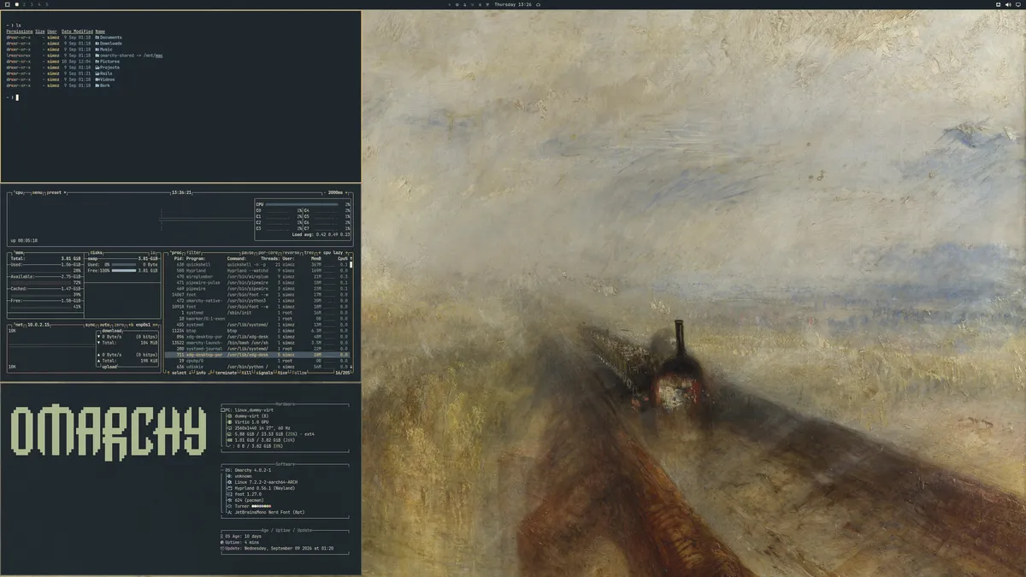Switch to workspace 4 in top bar
Image resolution: width=1026 pixels, height=577 pixels.
(x=39, y=4)
